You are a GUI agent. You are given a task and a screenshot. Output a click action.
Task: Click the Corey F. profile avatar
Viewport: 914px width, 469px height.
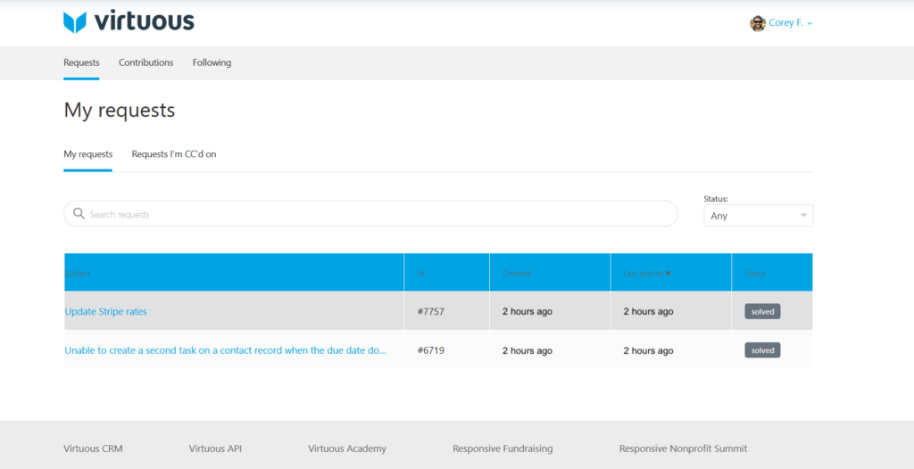758,23
